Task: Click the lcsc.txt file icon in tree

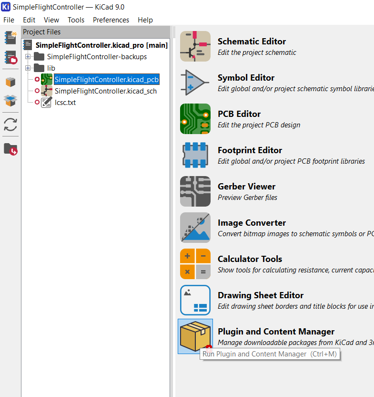Action: (47, 102)
